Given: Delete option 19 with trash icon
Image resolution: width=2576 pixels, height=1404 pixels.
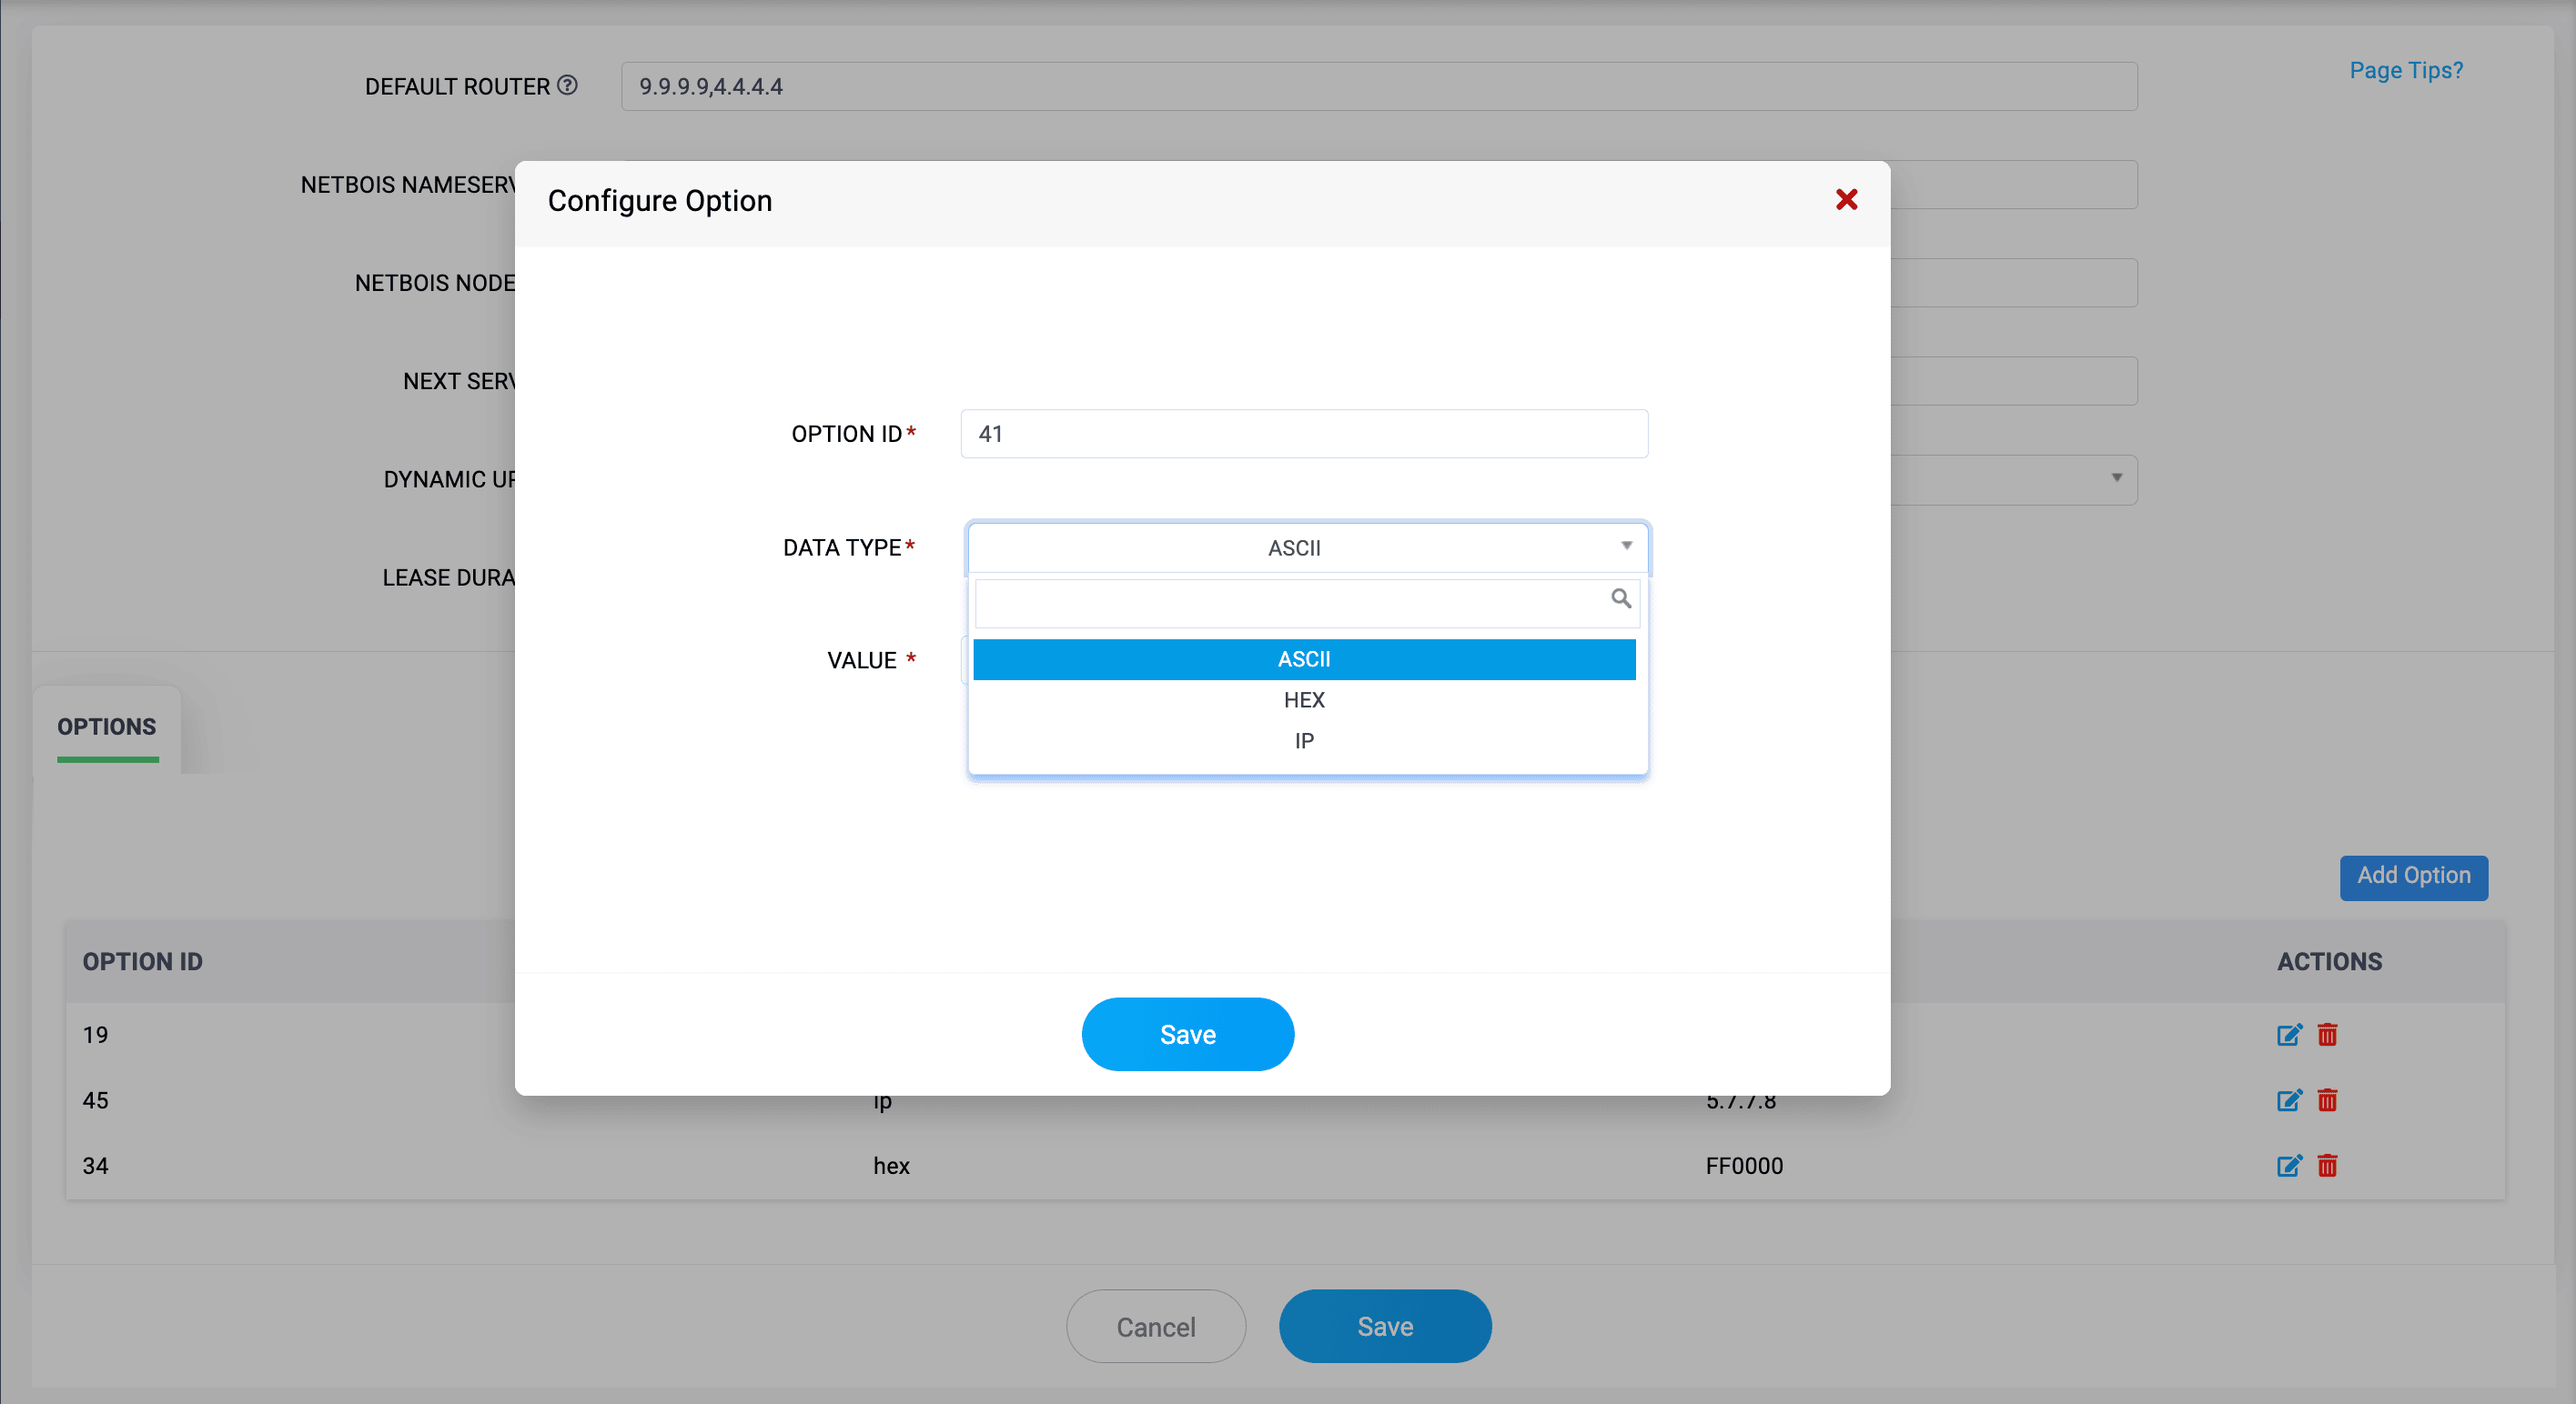Looking at the screenshot, I should tap(2327, 1034).
